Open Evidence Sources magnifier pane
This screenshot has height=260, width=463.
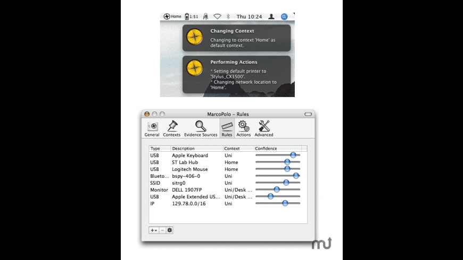201,129
